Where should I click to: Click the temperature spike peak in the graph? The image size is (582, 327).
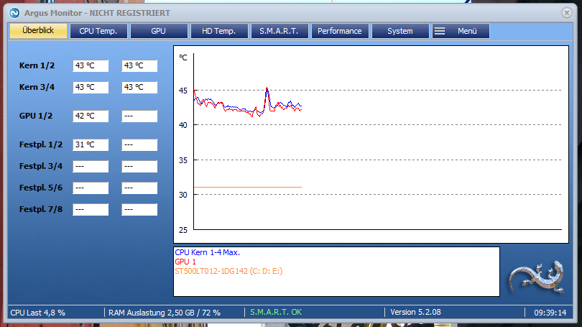tap(267, 88)
